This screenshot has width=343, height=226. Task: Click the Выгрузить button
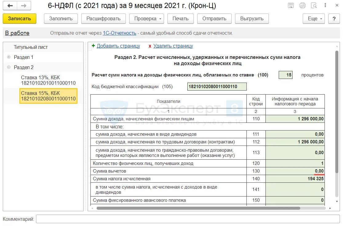click(x=252, y=18)
